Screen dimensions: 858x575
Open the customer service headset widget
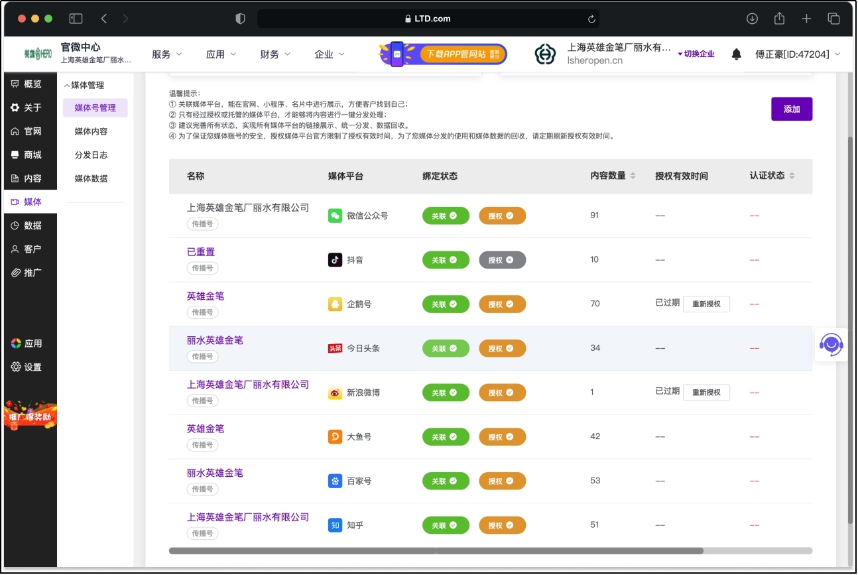[x=831, y=345]
